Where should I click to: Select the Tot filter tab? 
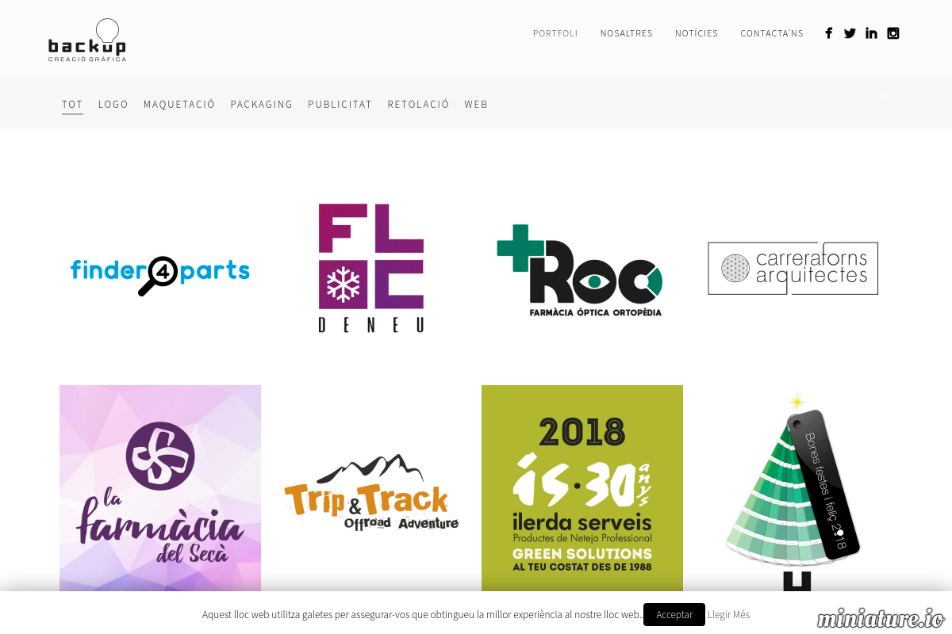tap(72, 105)
